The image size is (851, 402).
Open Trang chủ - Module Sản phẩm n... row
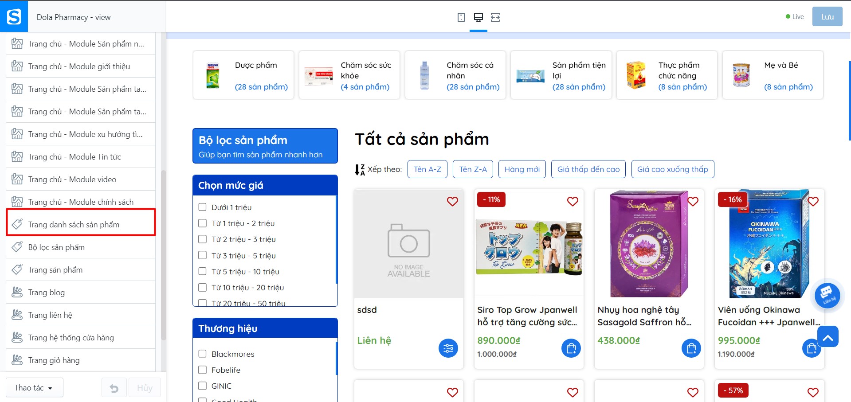81,44
